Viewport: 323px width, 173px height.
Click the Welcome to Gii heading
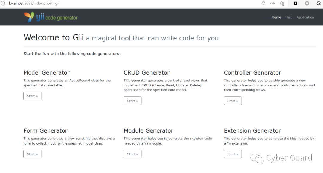coord(53,38)
